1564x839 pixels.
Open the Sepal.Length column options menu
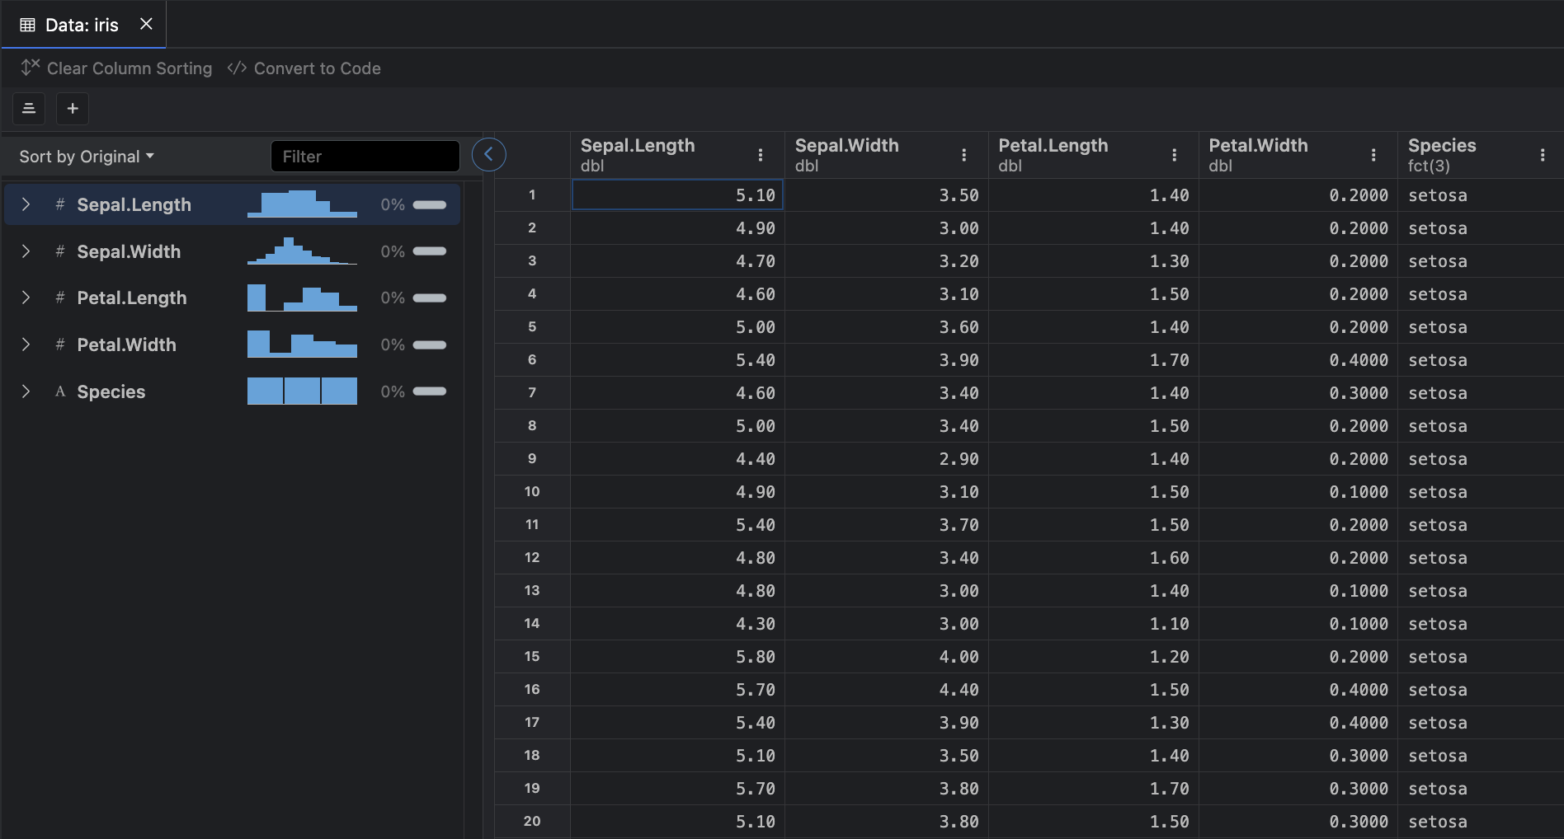(760, 155)
